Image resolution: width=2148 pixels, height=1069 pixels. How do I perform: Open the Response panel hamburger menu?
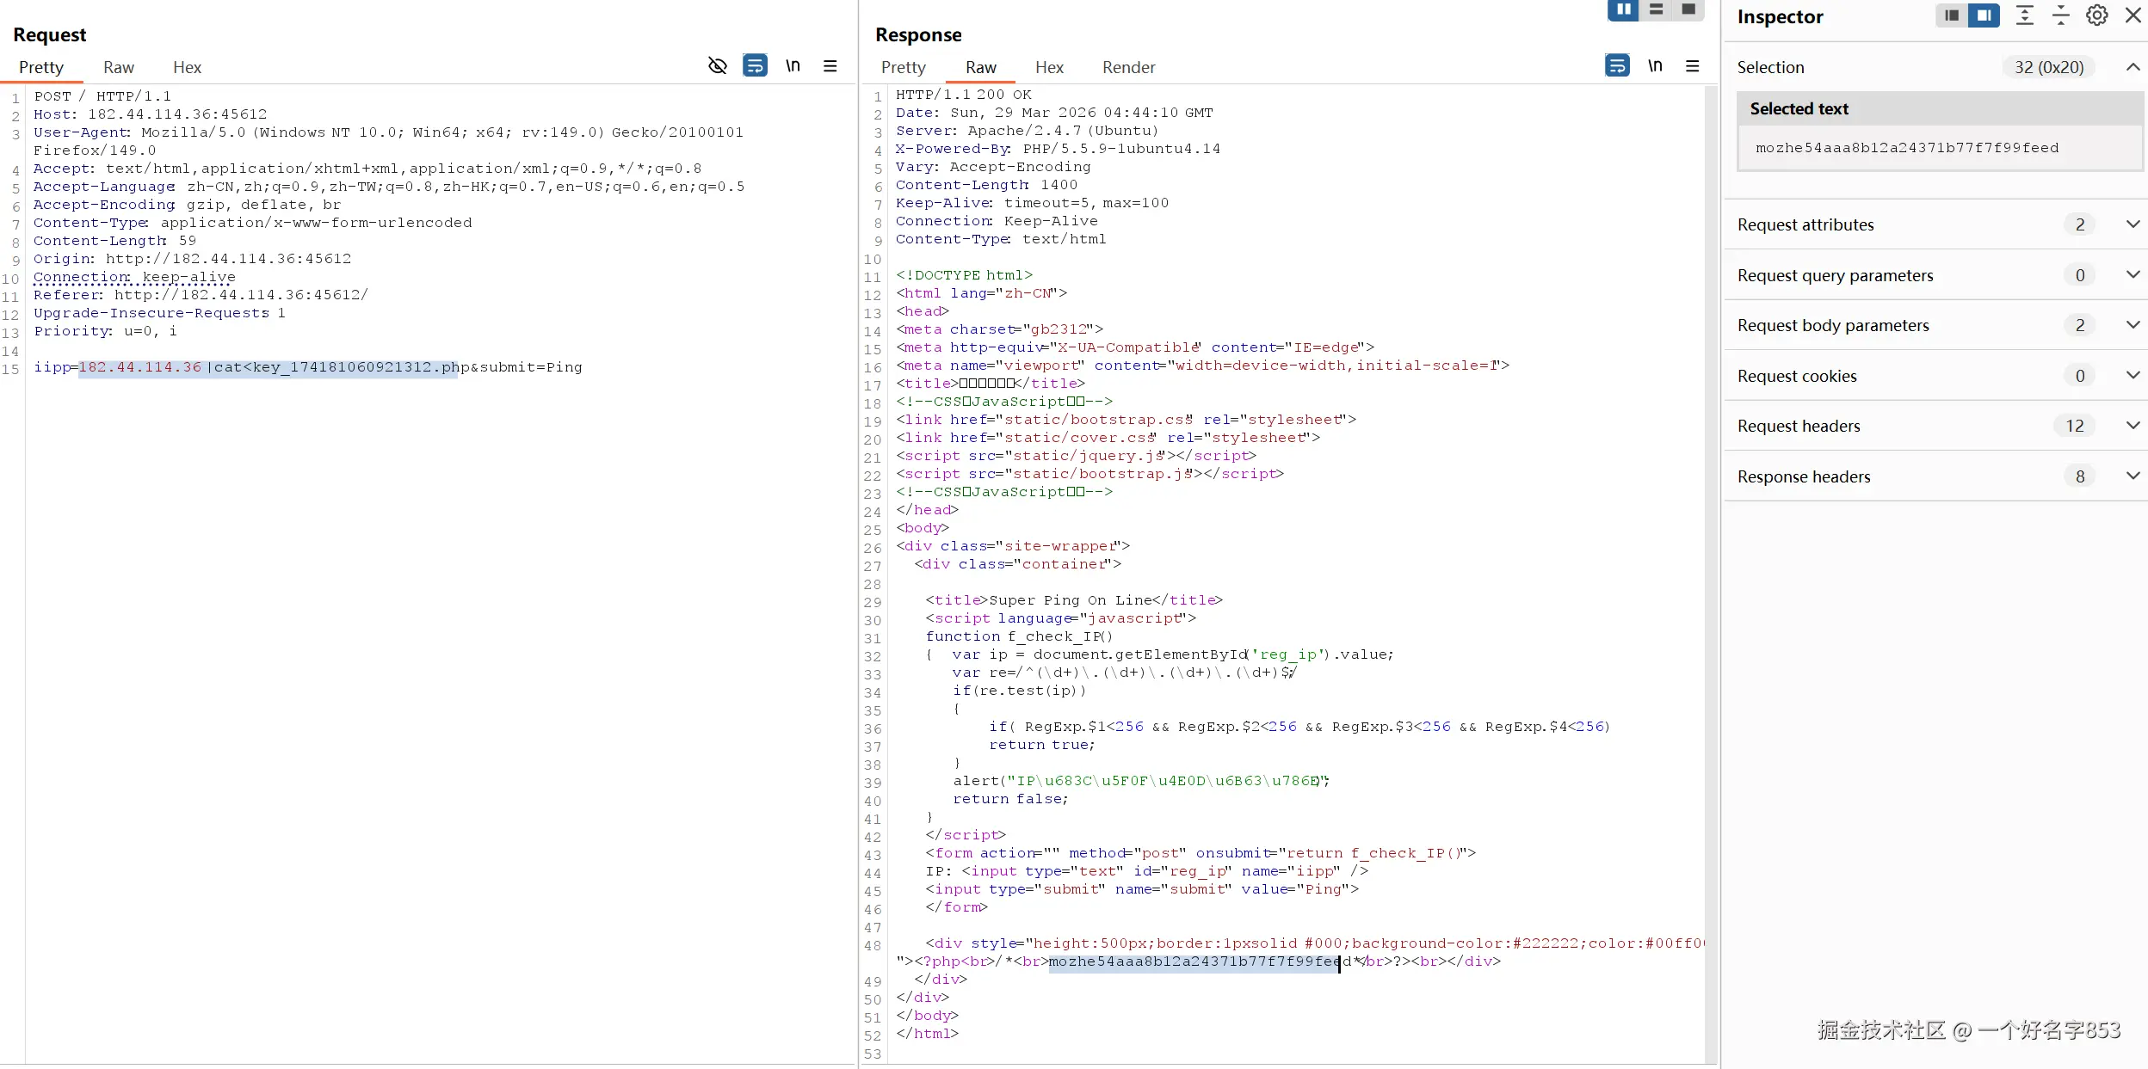1693,66
